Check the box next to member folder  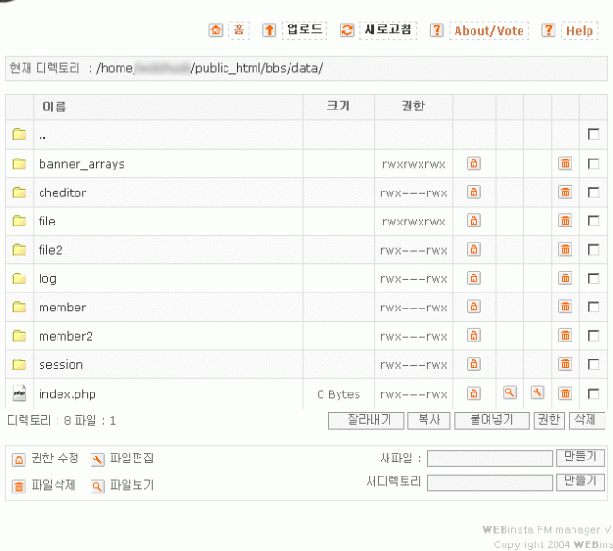click(x=593, y=308)
